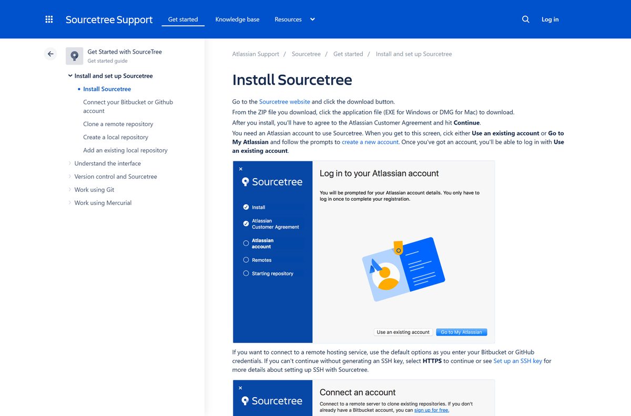
Task: Click the Install checked step circle
Action: click(x=246, y=207)
